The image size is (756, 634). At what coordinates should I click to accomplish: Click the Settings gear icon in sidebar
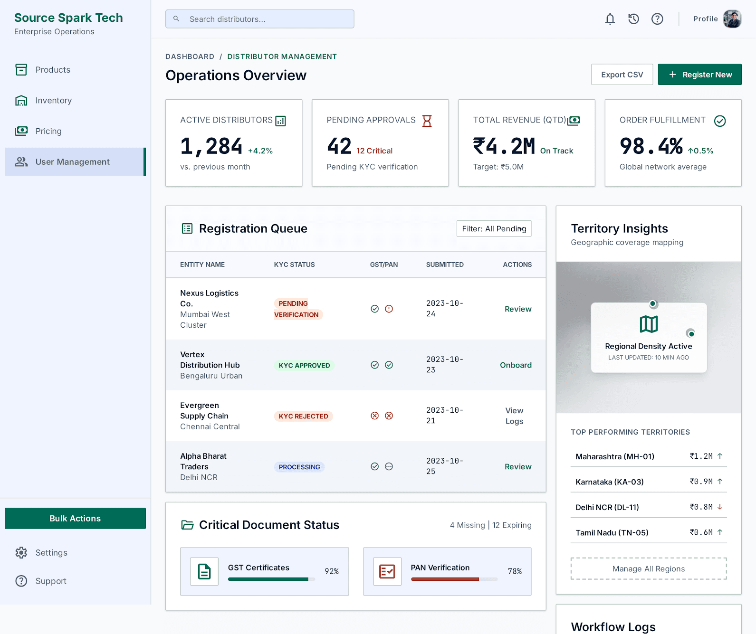(x=21, y=553)
